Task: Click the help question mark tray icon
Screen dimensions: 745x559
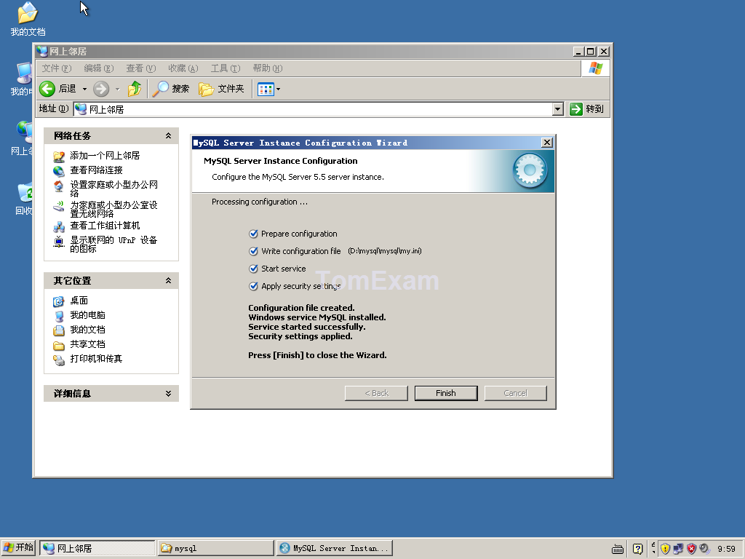Action: point(637,549)
